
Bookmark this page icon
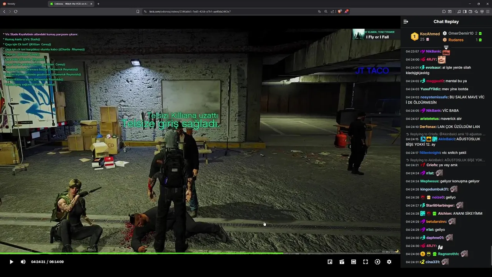point(138,12)
